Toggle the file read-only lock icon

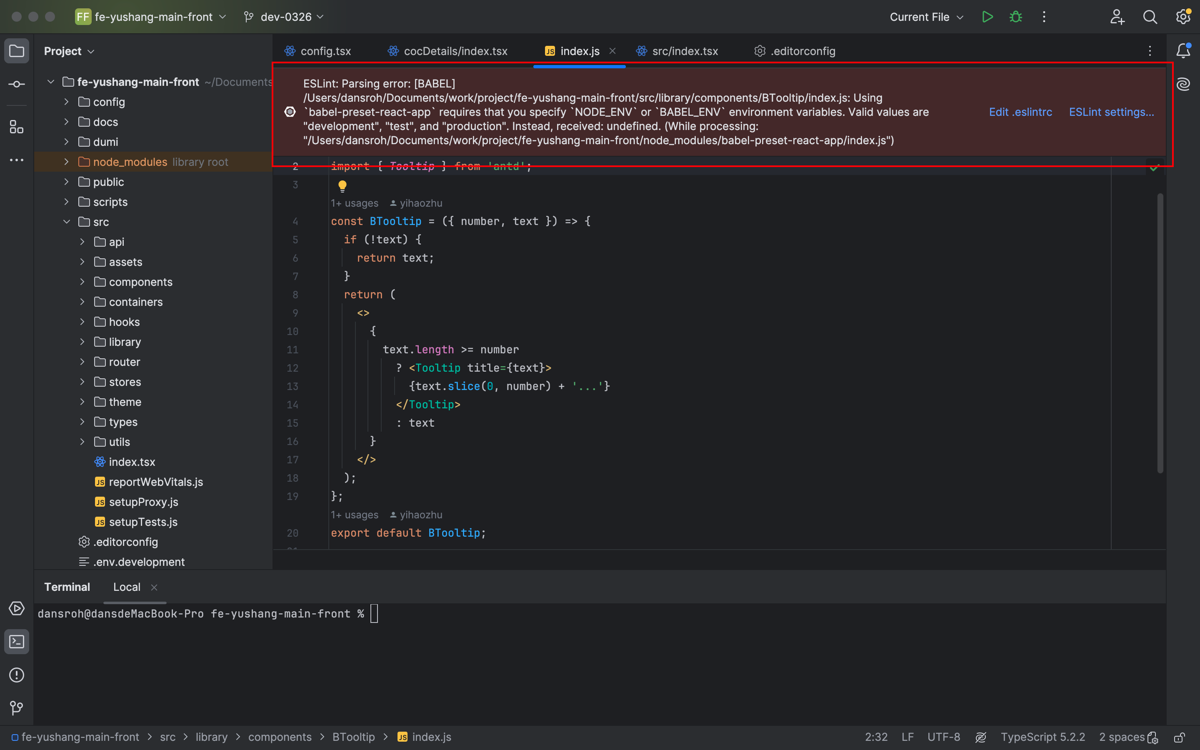[1179, 737]
